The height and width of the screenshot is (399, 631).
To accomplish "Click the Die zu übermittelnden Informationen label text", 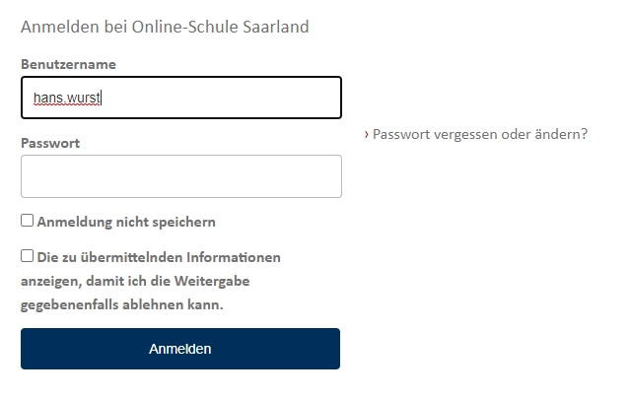I will [x=159, y=257].
